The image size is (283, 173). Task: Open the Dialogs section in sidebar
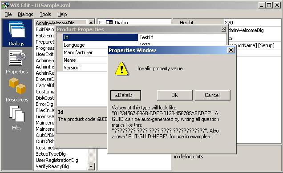click(x=17, y=33)
